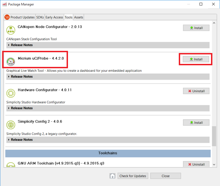Switch to the SDKs tab
Screen dimensions: 220x186
[x=40, y=17]
